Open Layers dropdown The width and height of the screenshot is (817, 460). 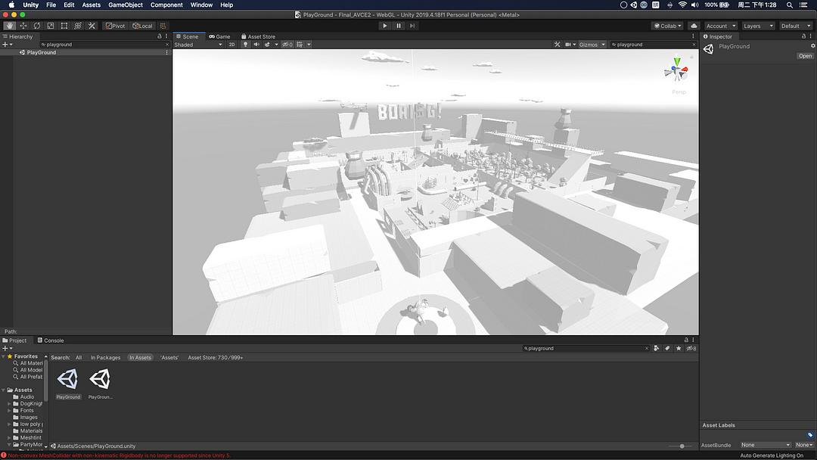[x=758, y=26]
